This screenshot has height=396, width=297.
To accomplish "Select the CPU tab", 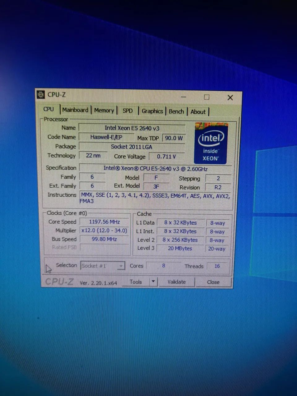I will pyautogui.click(x=49, y=109).
